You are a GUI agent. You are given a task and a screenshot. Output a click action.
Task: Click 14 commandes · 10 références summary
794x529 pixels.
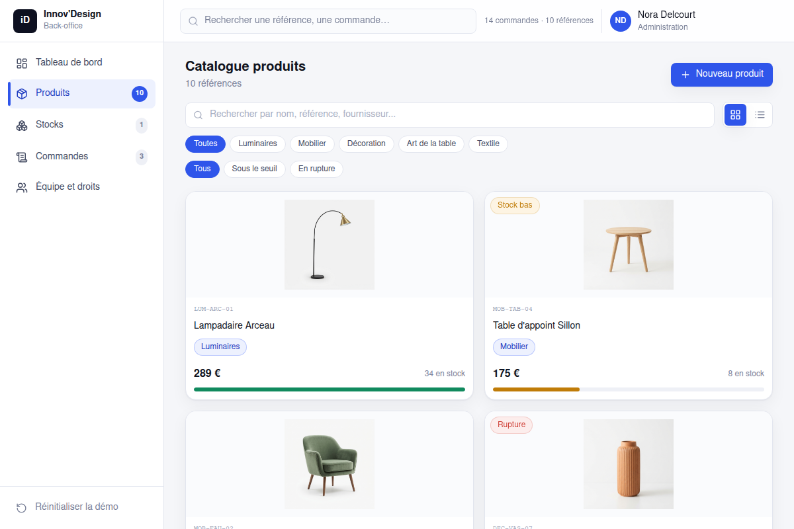click(x=539, y=20)
